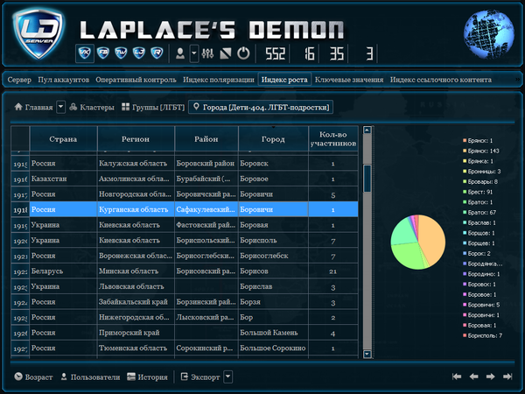Sort by Кол-во участников column header
Image resolution: width=525 pixels, height=394 pixels.
[333, 138]
